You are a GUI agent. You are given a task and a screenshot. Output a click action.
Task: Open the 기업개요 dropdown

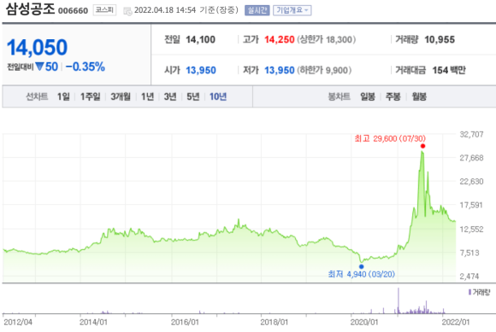pyautogui.click(x=292, y=10)
